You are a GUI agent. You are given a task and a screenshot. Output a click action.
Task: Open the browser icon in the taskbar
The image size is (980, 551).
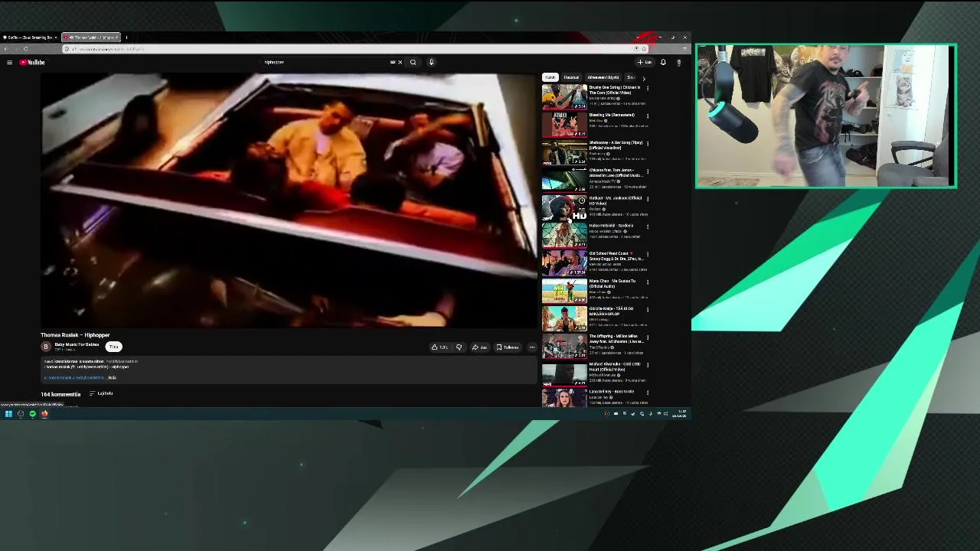(x=45, y=414)
